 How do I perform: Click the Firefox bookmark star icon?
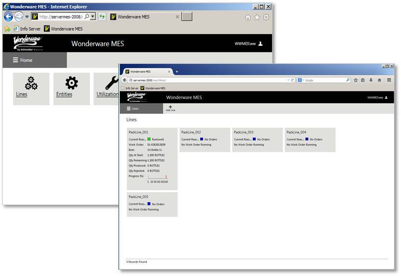pos(355,80)
